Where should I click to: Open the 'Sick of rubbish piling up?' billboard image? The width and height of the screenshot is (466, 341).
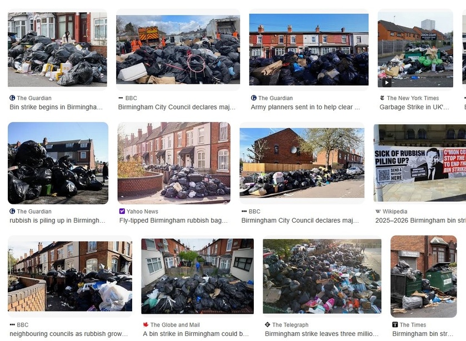pyautogui.click(x=420, y=163)
